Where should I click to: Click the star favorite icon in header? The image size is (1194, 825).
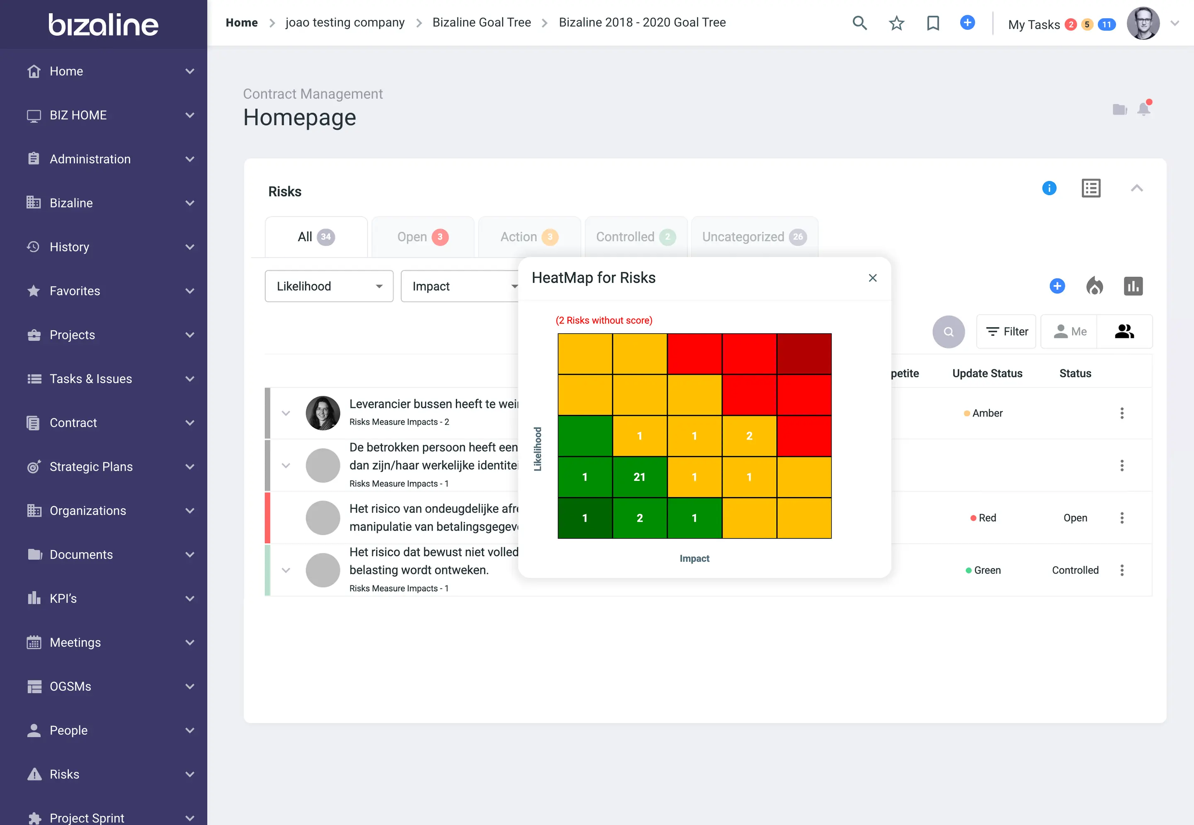[896, 23]
